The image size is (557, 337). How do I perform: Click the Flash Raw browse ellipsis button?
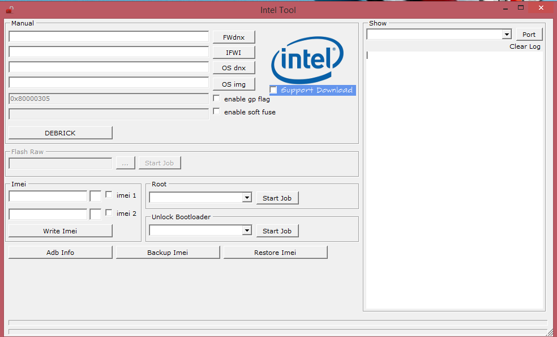tap(126, 163)
